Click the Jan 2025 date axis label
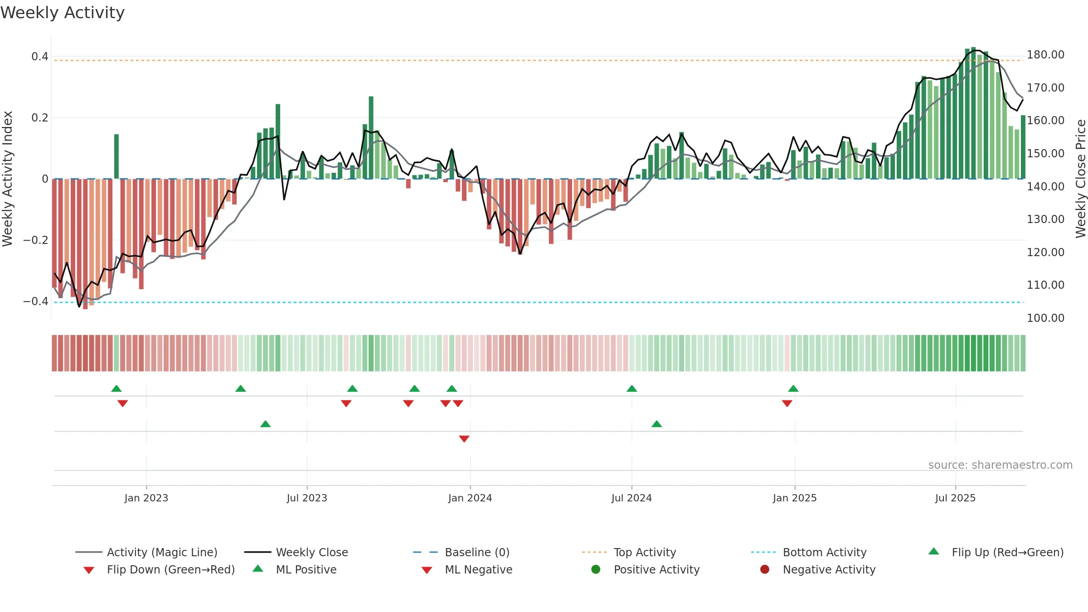The image size is (1088, 612). (795, 498)
